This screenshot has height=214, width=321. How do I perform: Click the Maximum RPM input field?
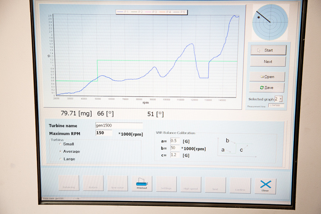click(x=104, y=133)
